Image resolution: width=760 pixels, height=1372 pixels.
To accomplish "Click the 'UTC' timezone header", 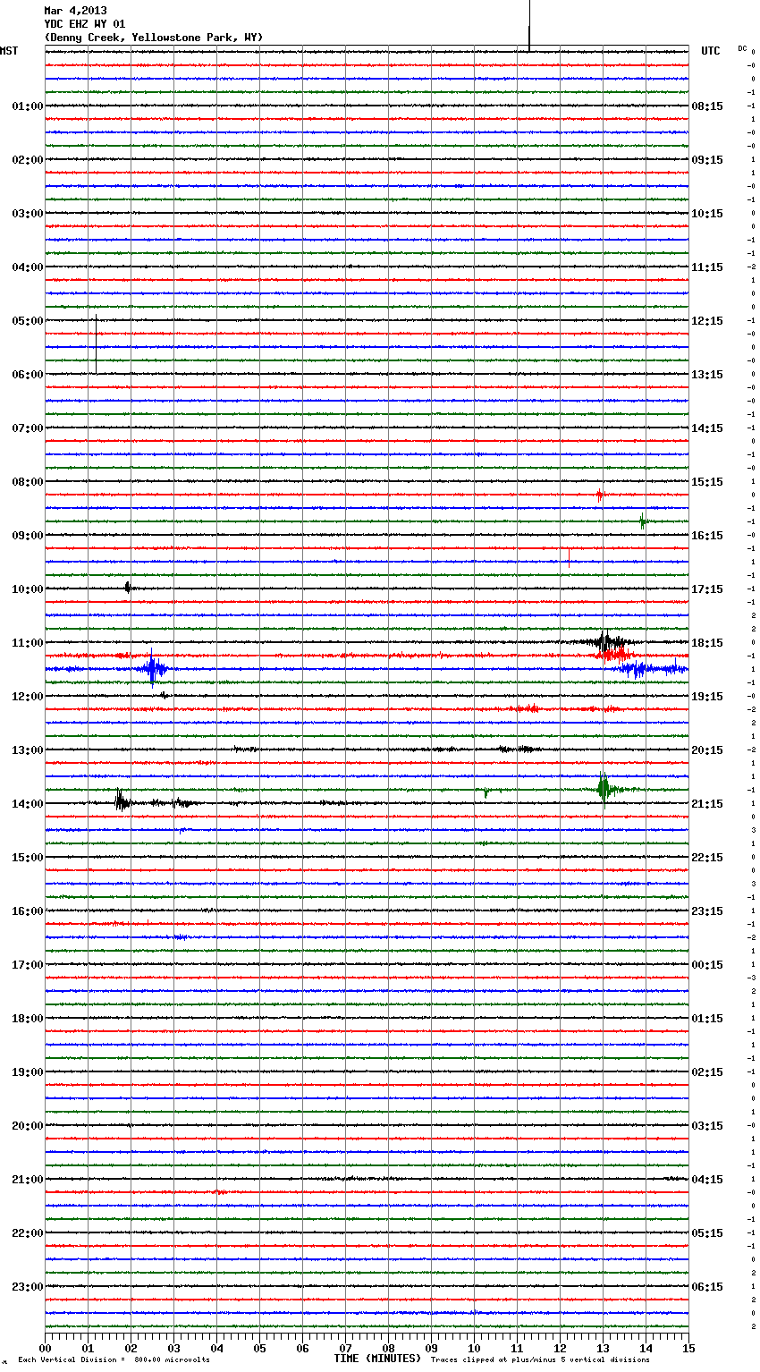I will pos(711,51).
